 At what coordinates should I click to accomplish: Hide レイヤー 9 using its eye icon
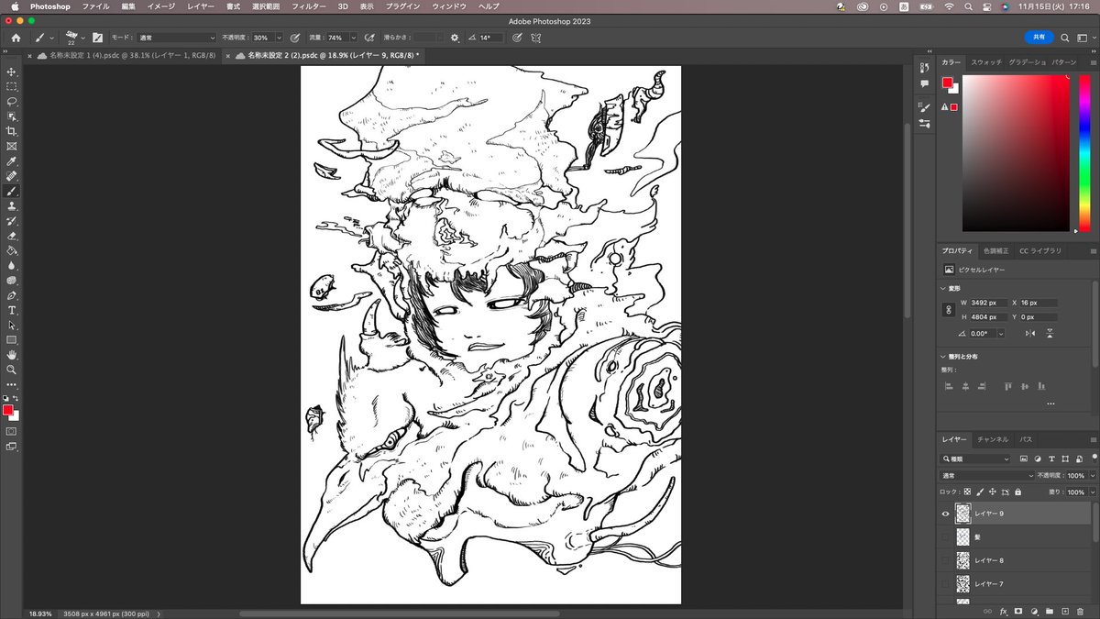(946, 514)
